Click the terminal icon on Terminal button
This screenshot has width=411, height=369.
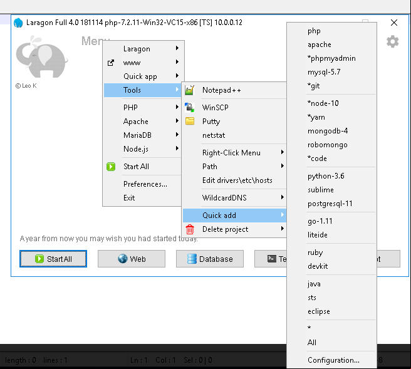click(272, 259)
